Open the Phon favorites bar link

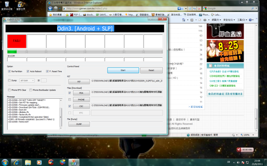click(204, 15)
